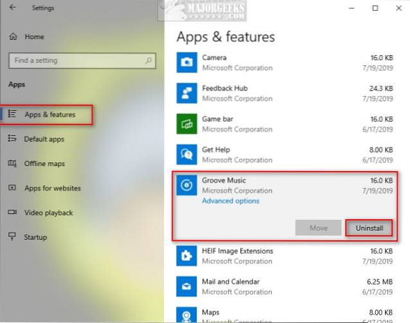Click the Maps app icon
Viewport: 410px width, 323px height.
pos(187,315)
